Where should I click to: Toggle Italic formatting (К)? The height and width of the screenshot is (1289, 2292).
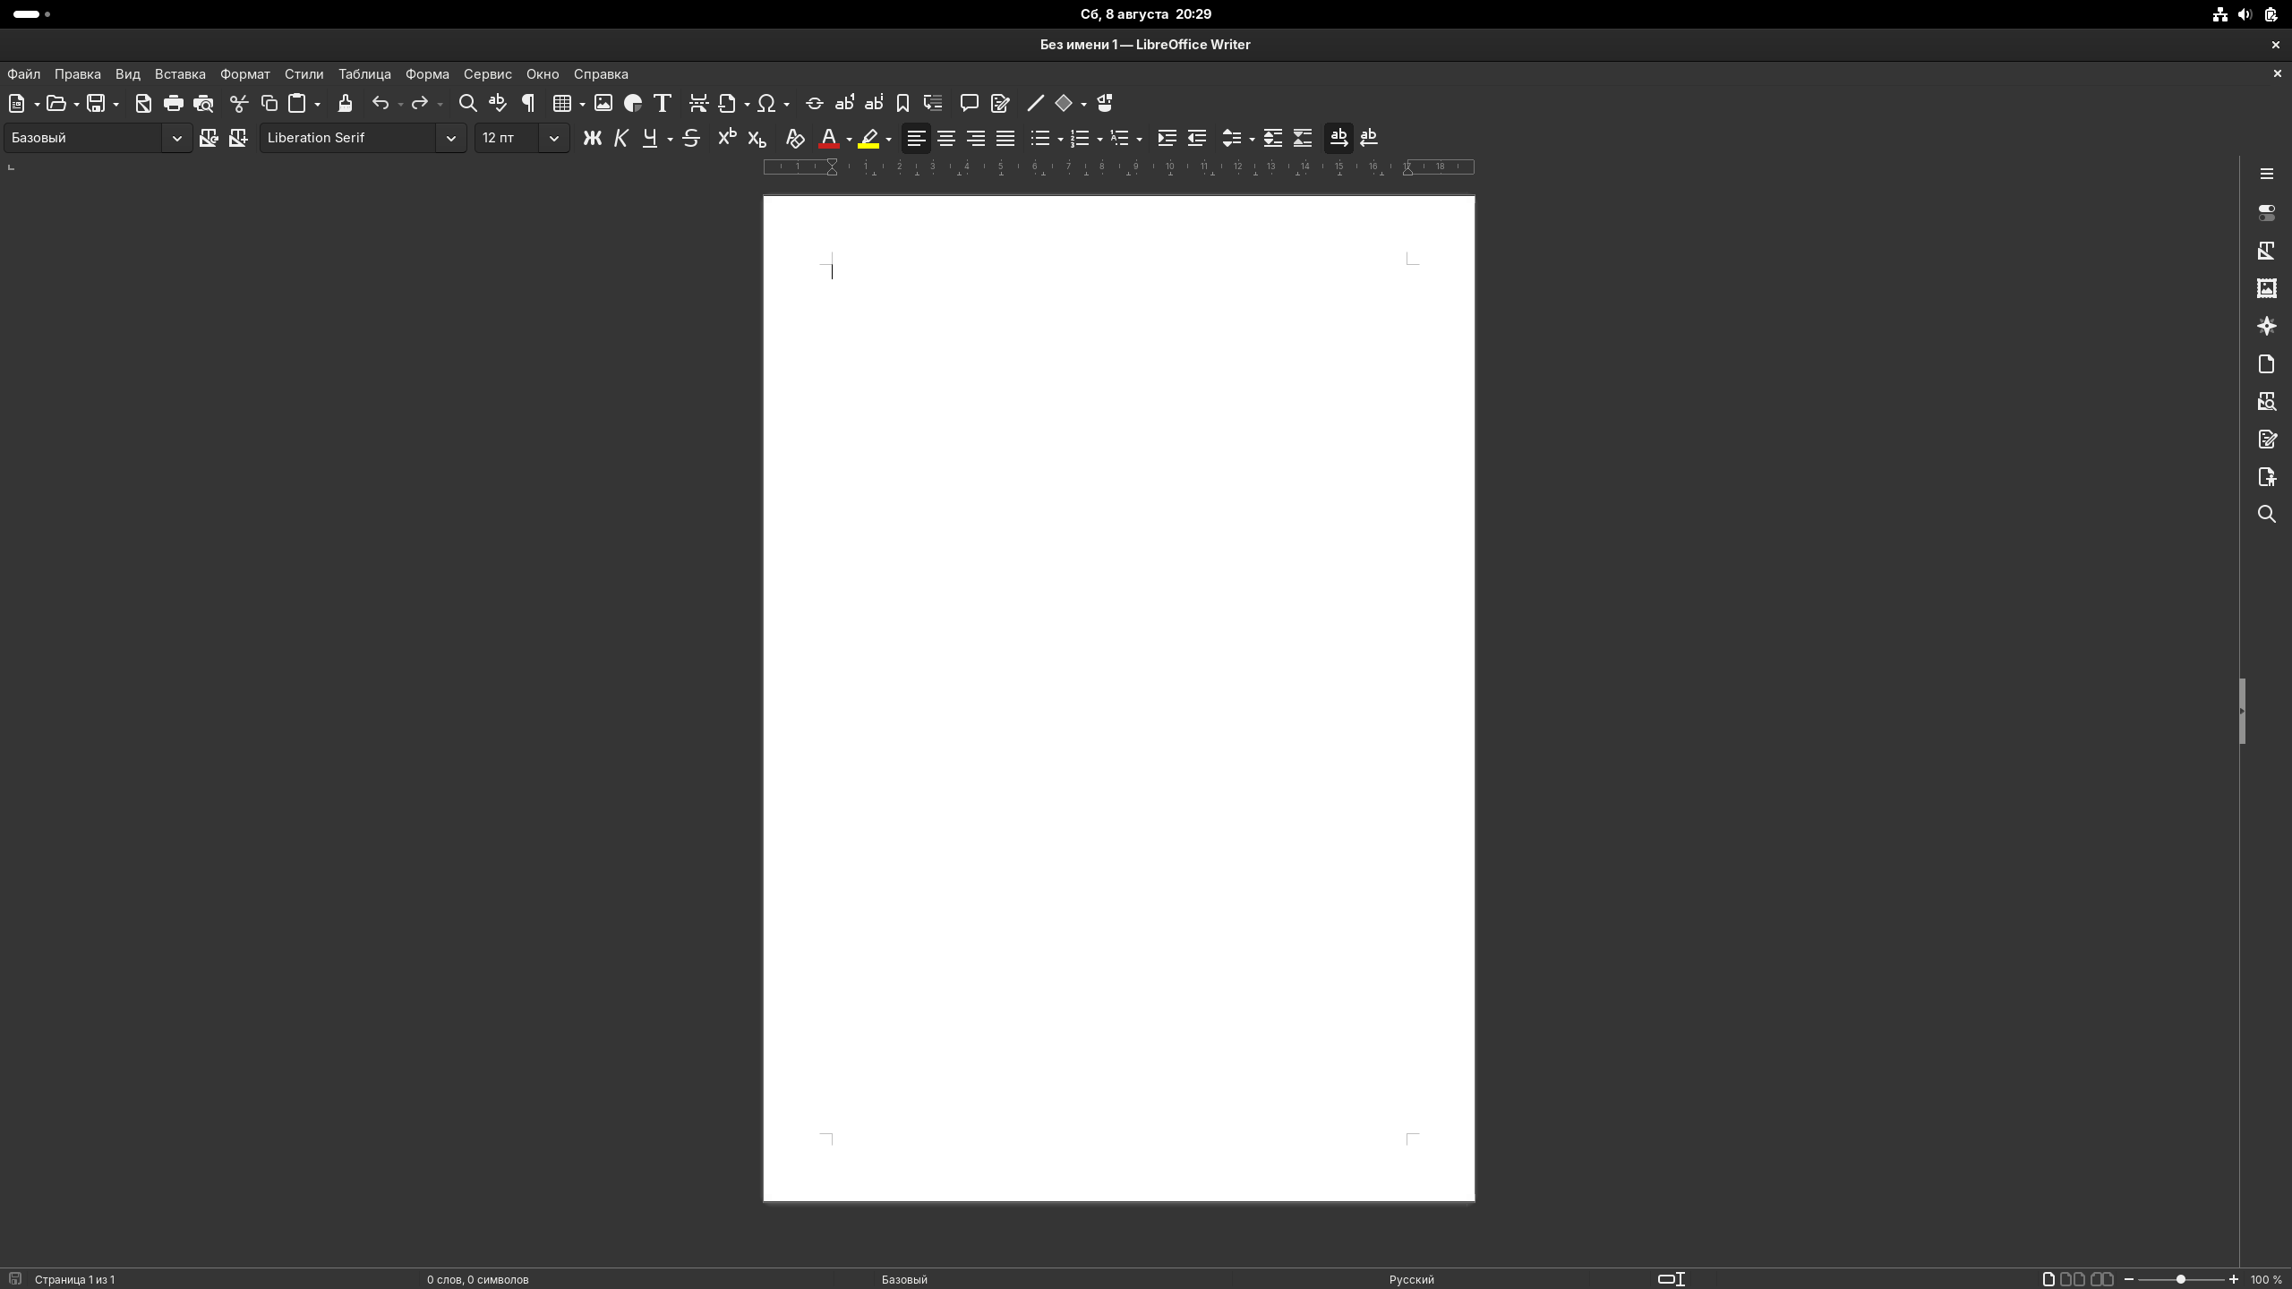pyautogui.click(x=621, y=139)
